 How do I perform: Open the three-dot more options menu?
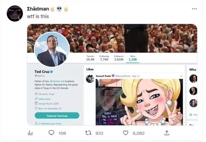pyautogui.click(x=194, y=9)
